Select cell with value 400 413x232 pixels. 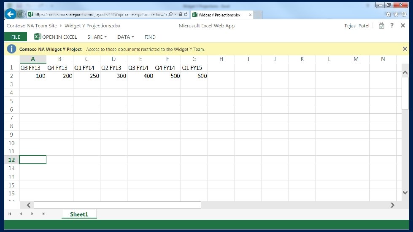tap(140, 76)
